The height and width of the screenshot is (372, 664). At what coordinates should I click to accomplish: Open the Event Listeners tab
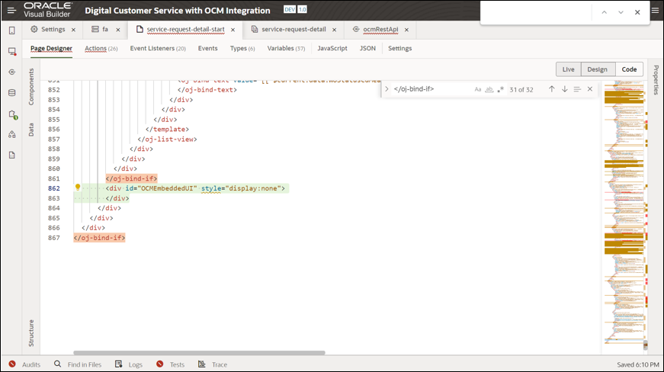pos(158,48)
